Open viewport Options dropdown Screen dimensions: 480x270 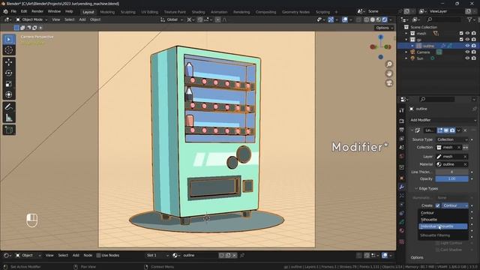point(384,28)
